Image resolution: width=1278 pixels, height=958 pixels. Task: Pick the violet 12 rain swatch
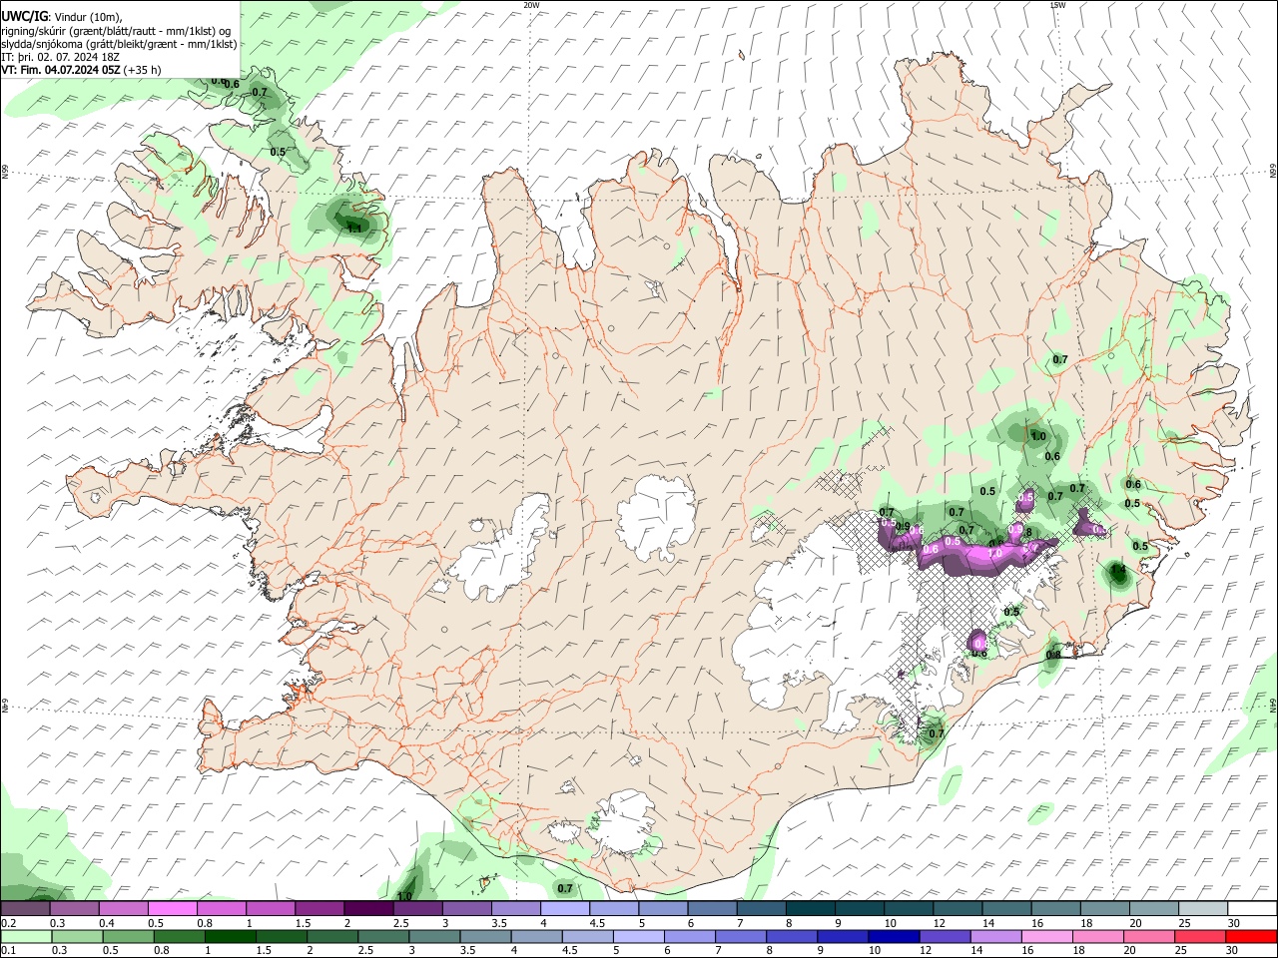point(946,936)
